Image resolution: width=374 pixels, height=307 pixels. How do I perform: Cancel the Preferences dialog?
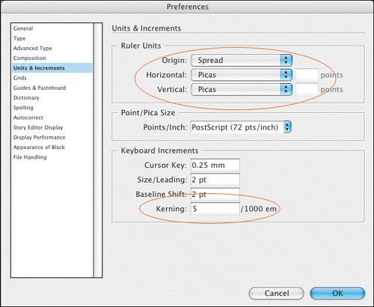277,293
